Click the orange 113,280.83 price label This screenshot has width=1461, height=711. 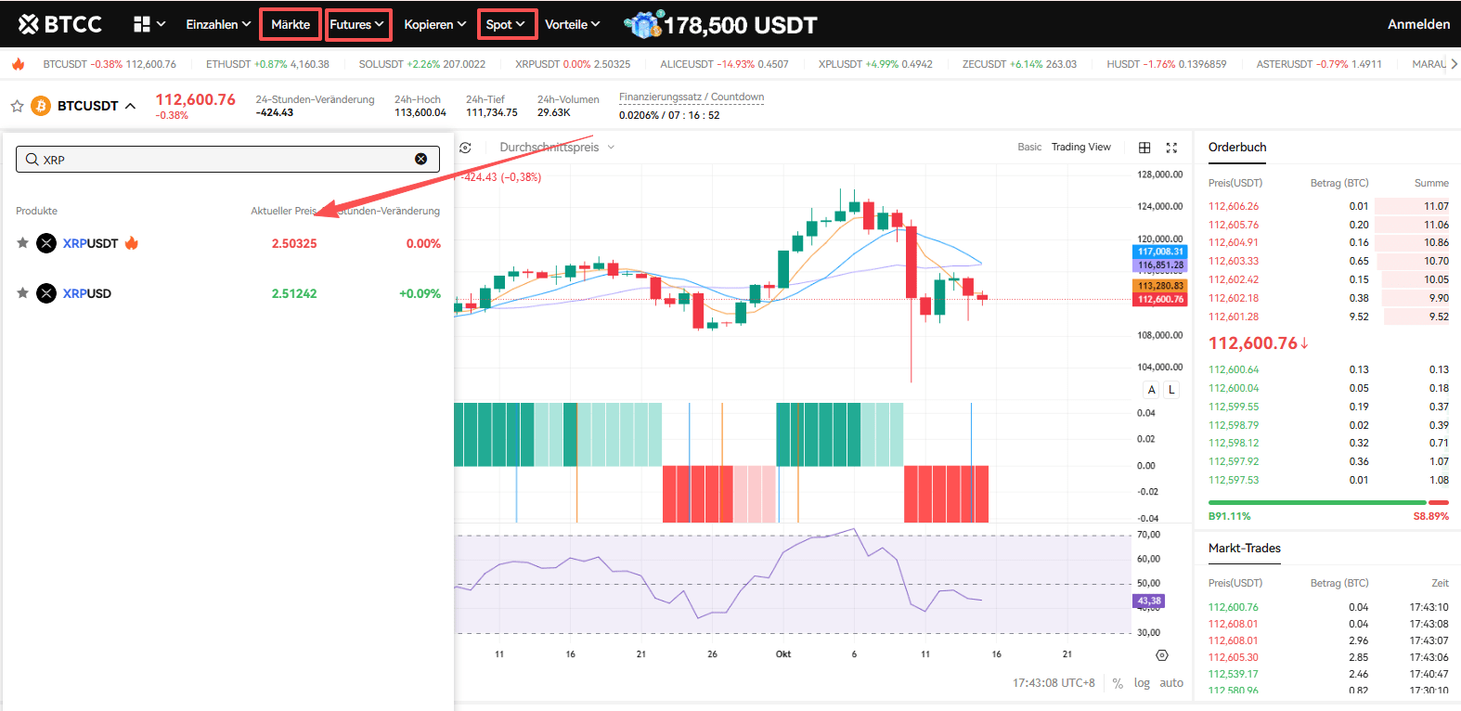coord(1160,286)
